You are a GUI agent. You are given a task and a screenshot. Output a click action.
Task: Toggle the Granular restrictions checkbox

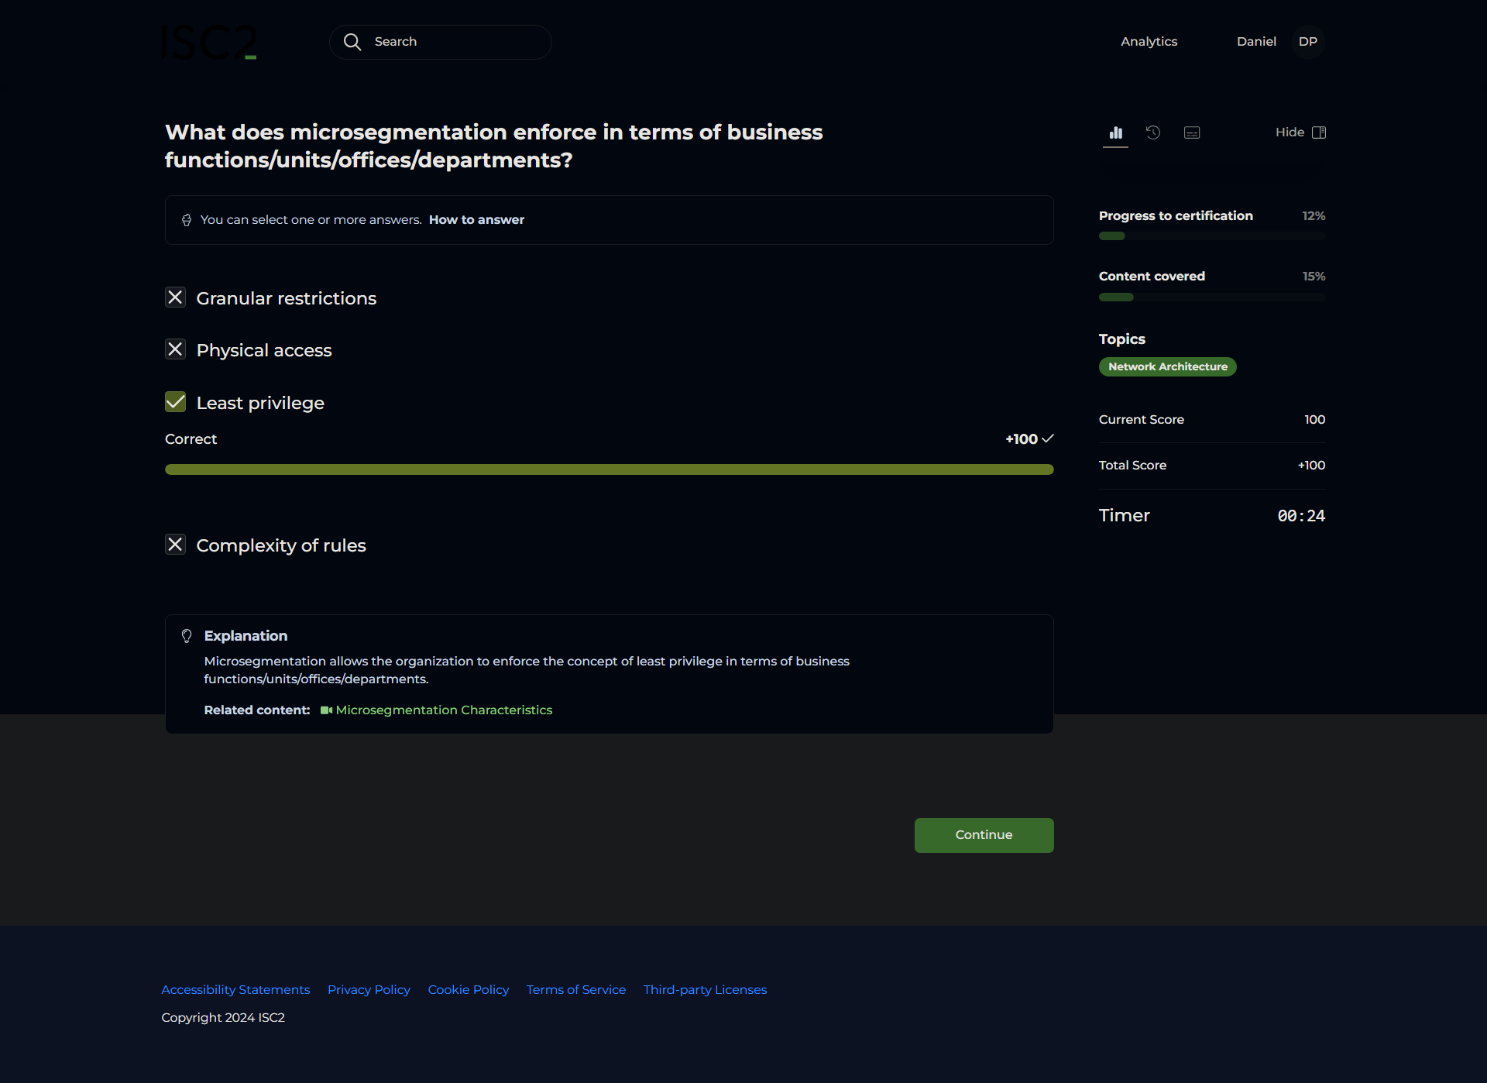(176, 297)
